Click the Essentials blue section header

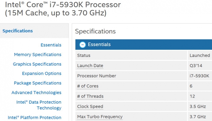[144, 45]
